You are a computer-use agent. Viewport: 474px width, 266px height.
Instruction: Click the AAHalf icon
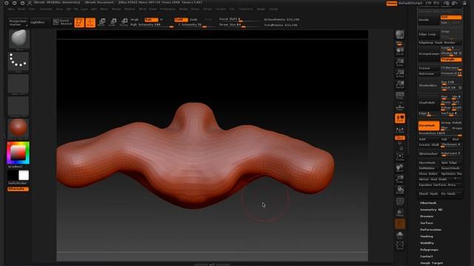point(400,84)
